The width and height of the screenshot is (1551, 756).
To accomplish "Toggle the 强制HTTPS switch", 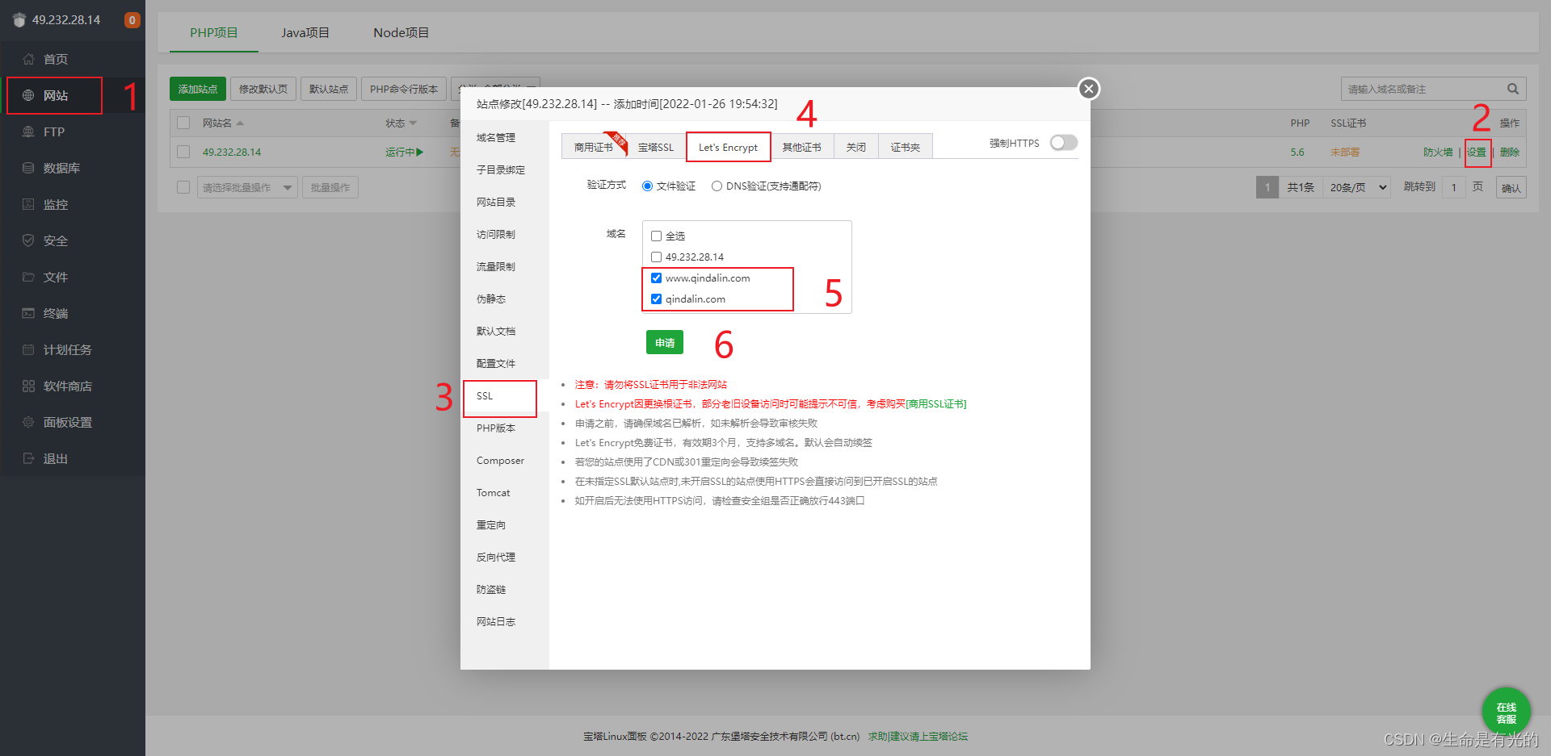I will click(1063, 143).
